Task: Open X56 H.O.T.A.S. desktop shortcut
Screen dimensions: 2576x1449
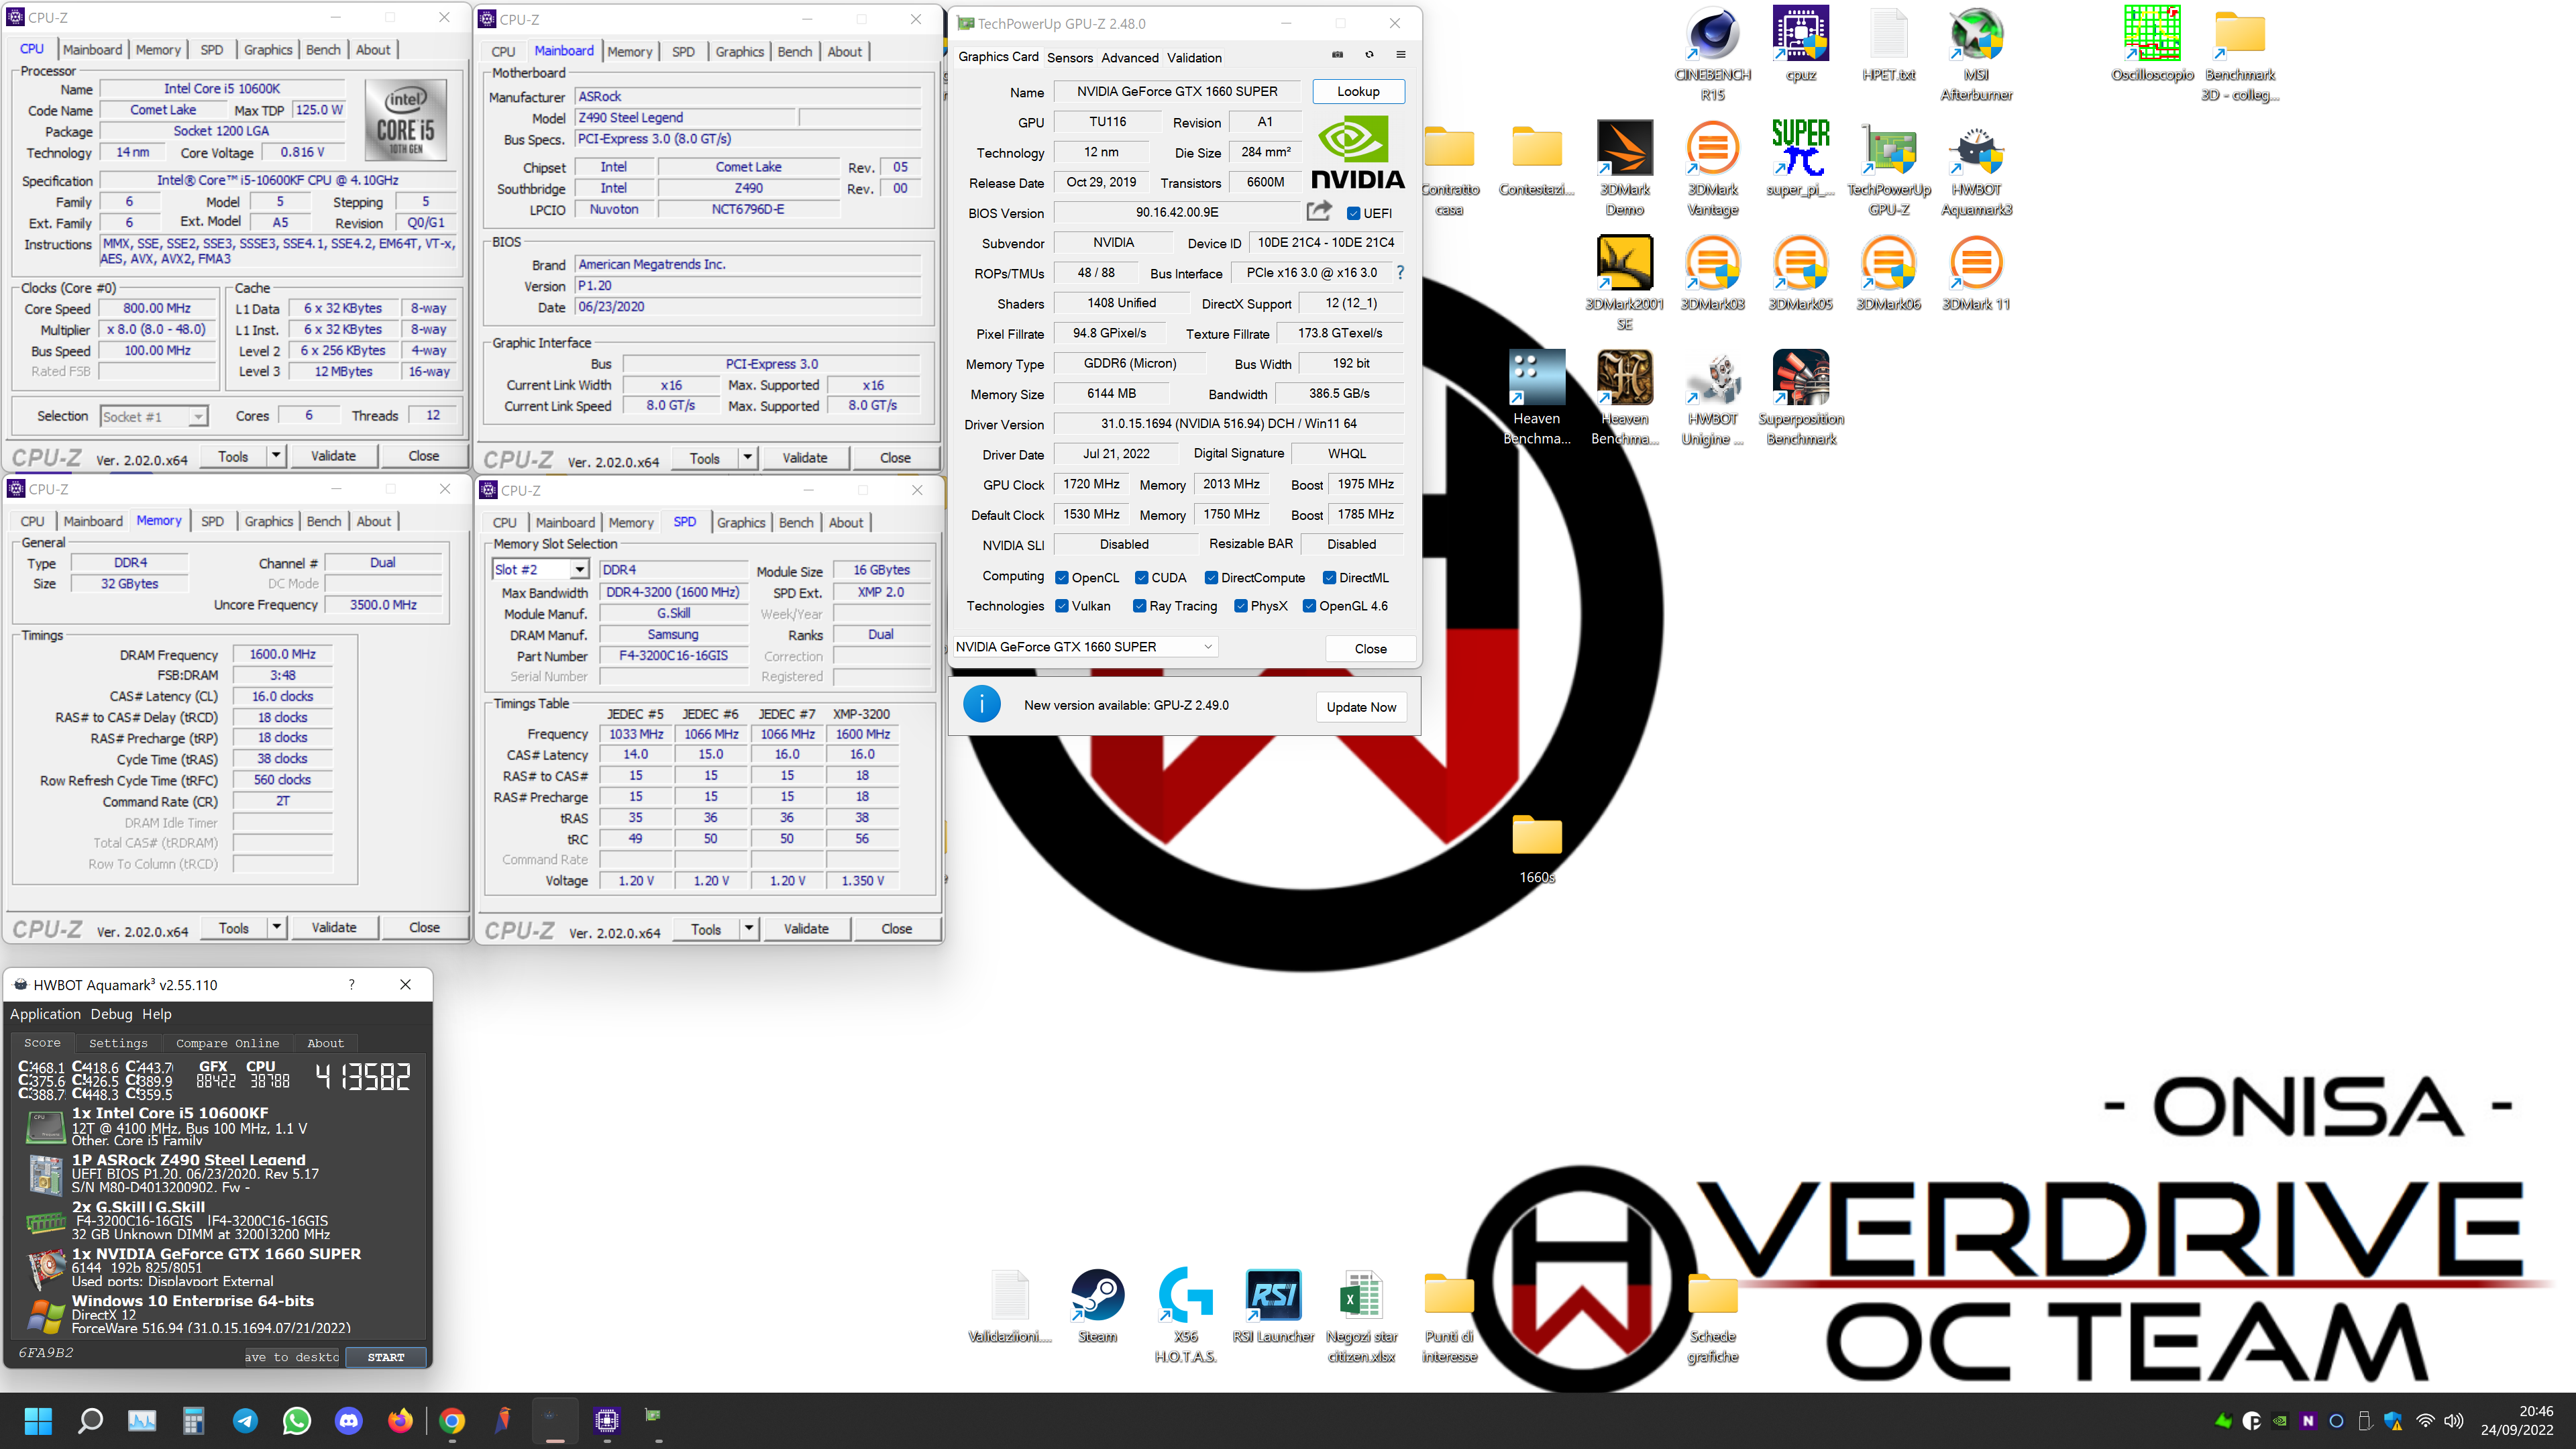Action: (x=1185, y=1316)
